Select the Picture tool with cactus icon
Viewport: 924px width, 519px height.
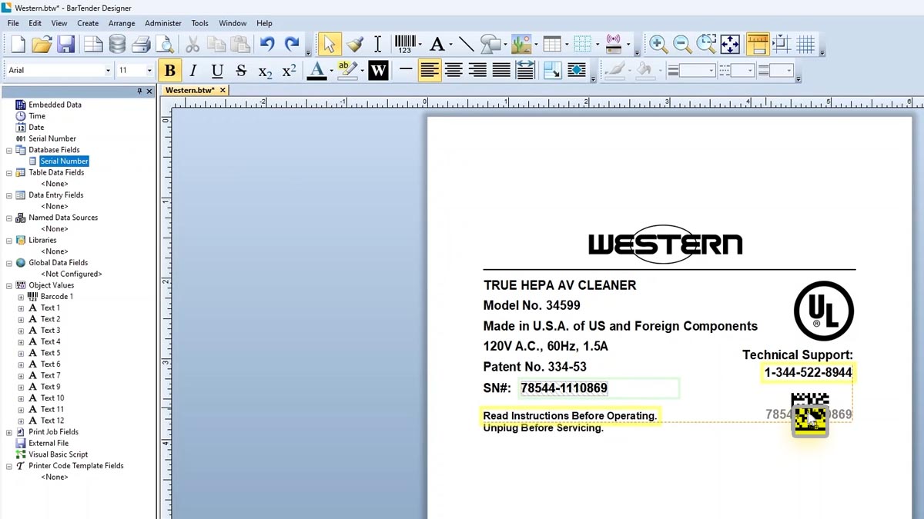(x=521, y=44)
